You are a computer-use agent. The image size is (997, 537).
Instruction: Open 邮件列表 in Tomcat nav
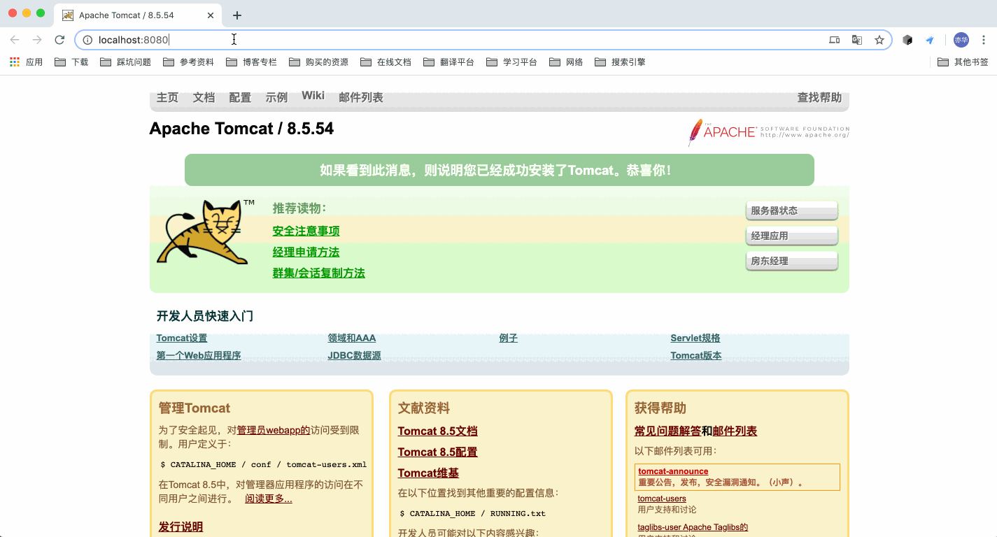pyautogui.click(x=361, y=97)
